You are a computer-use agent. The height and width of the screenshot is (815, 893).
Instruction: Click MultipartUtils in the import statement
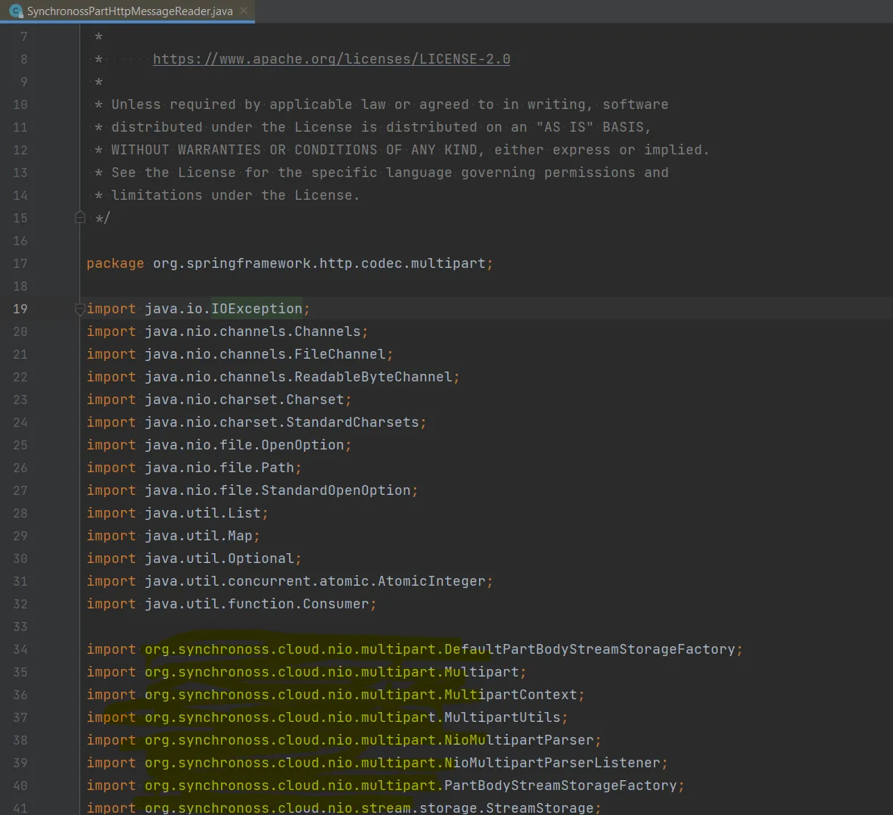click(x=503, y=717)
